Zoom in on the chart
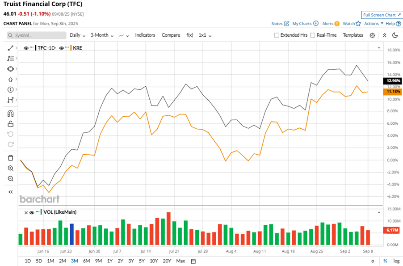This screenshot has height=266, width=403. [10, 168]
